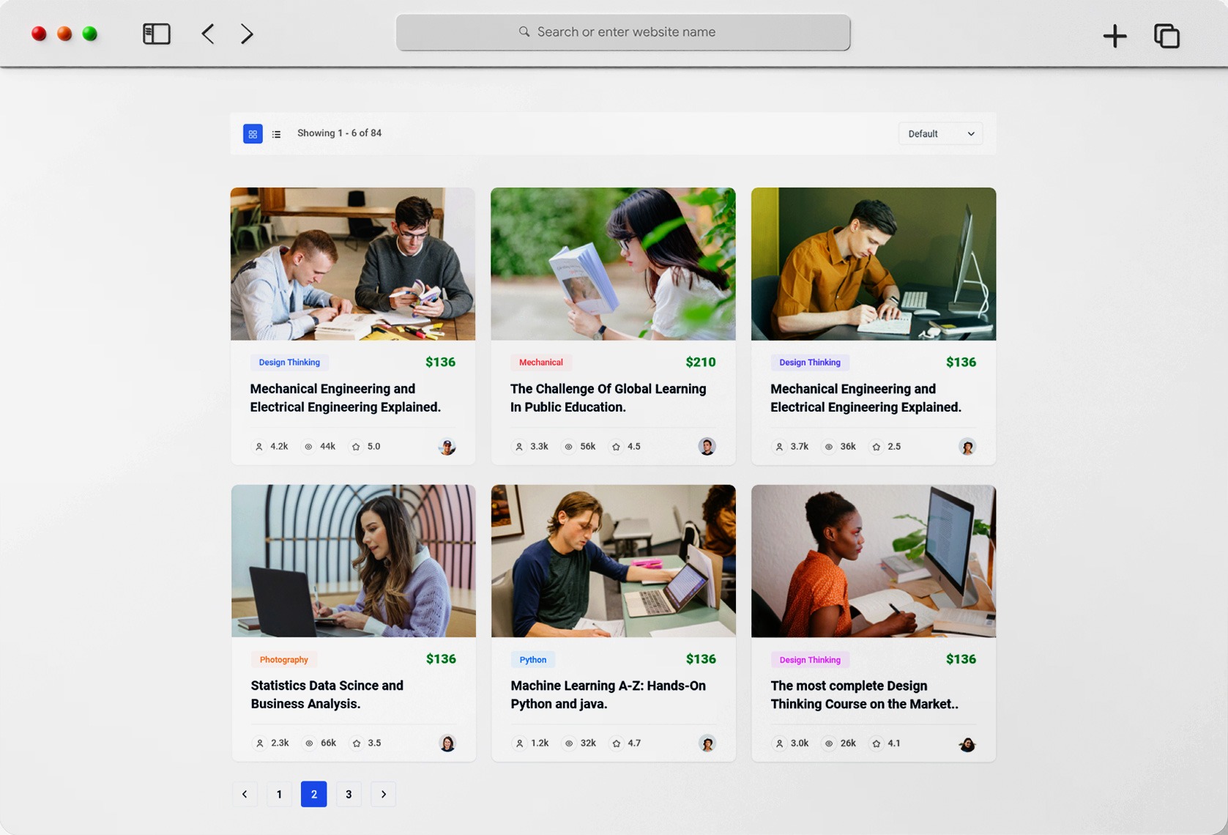
Task: Switch to grid view layout
Action: pyautogui.click(x=253, y=134)
